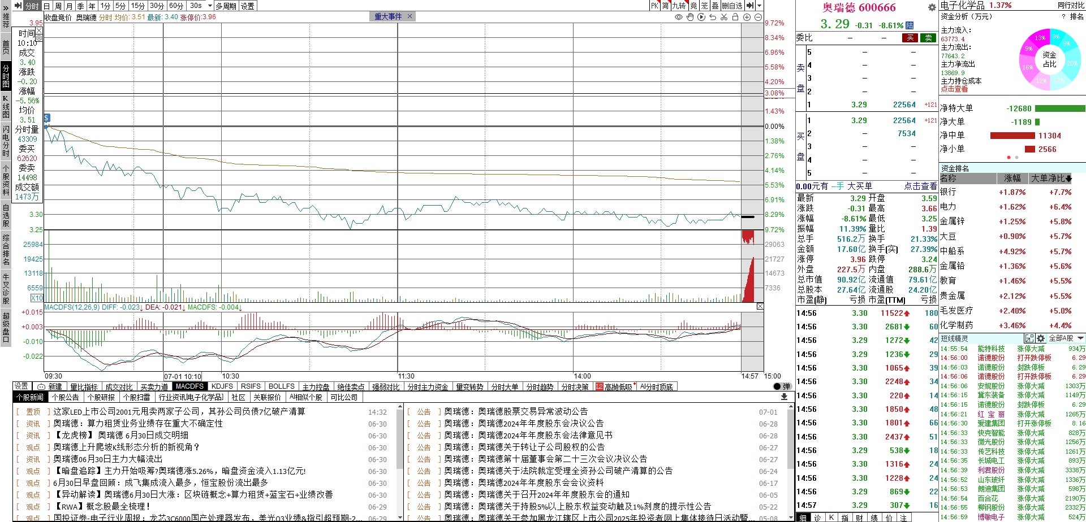Open the 个股研报 tab
Viewport: 1086px width, 522px height.
click(x=101, y=397)
